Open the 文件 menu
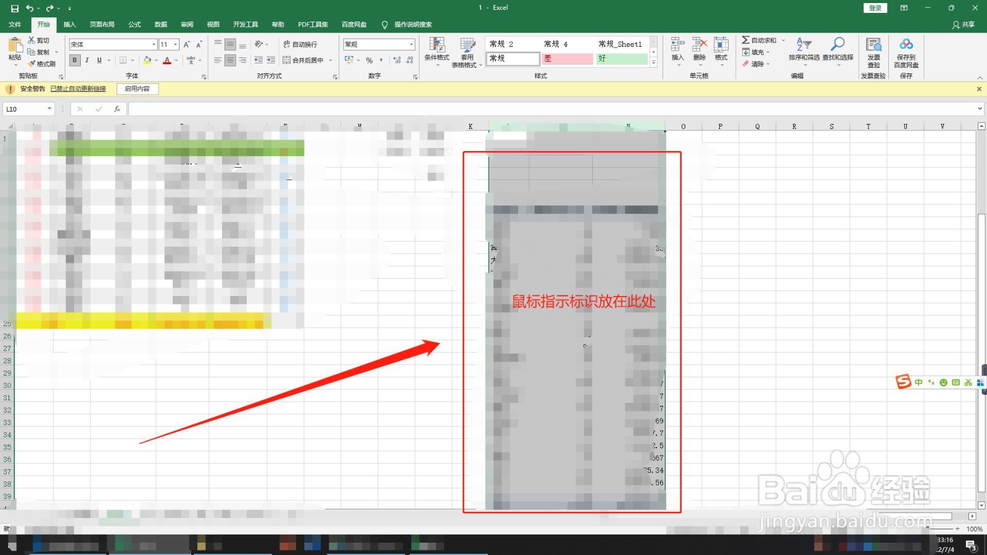Viewport: 987px width, 555px height. coord(15,25)
